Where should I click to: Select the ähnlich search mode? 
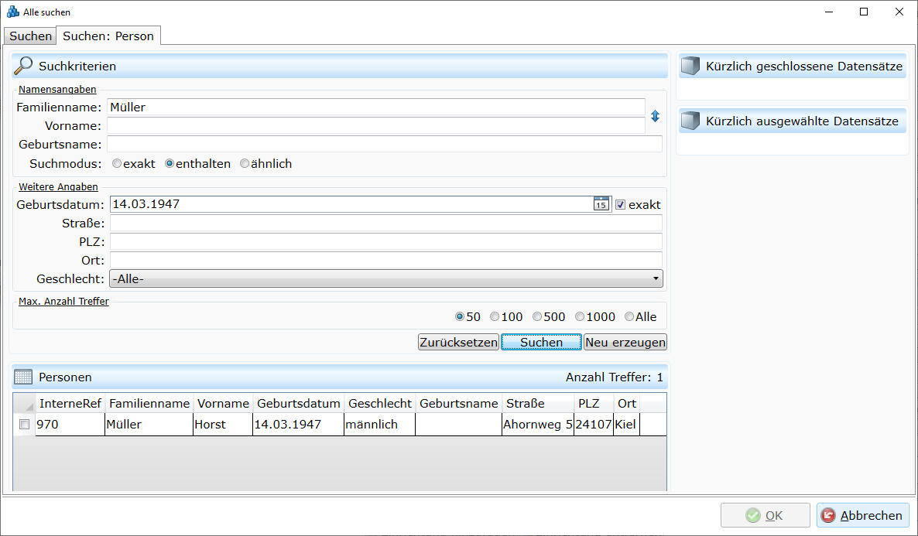245,164
